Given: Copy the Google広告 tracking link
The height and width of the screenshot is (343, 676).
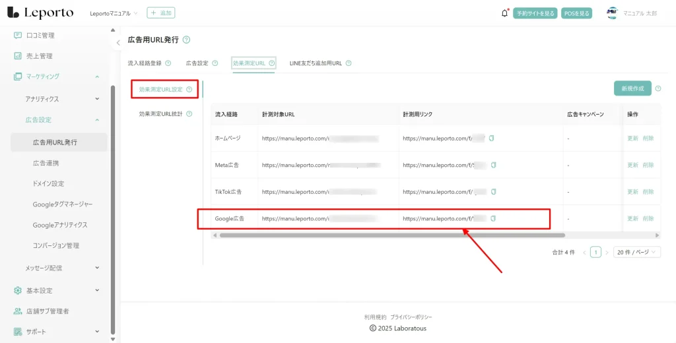Looking at the screenshot, I should [x=492, y=218].
